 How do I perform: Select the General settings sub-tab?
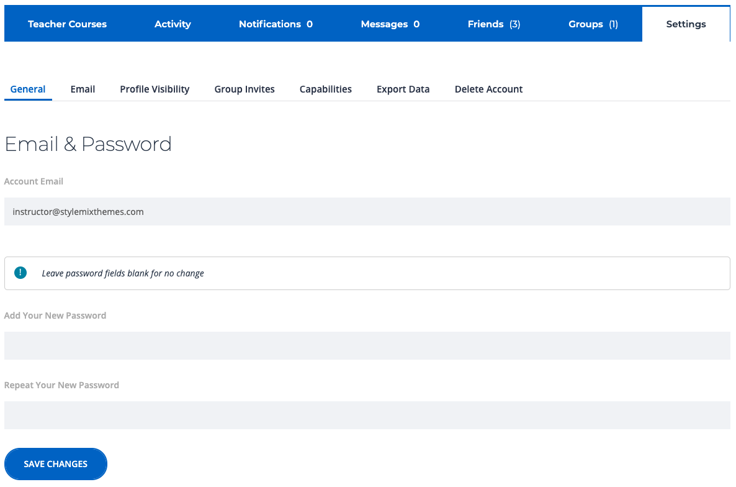(28, 89)
